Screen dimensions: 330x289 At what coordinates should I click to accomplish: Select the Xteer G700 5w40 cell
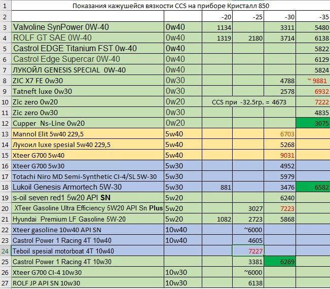[88, 155]
